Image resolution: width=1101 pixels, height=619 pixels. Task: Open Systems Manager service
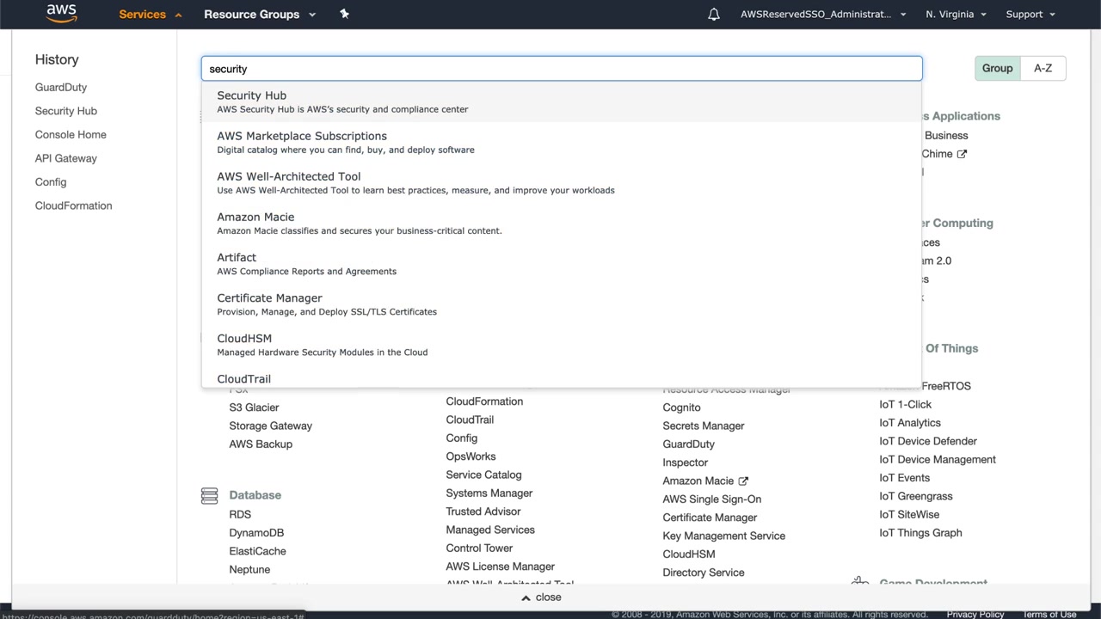(x=489, y=493)
